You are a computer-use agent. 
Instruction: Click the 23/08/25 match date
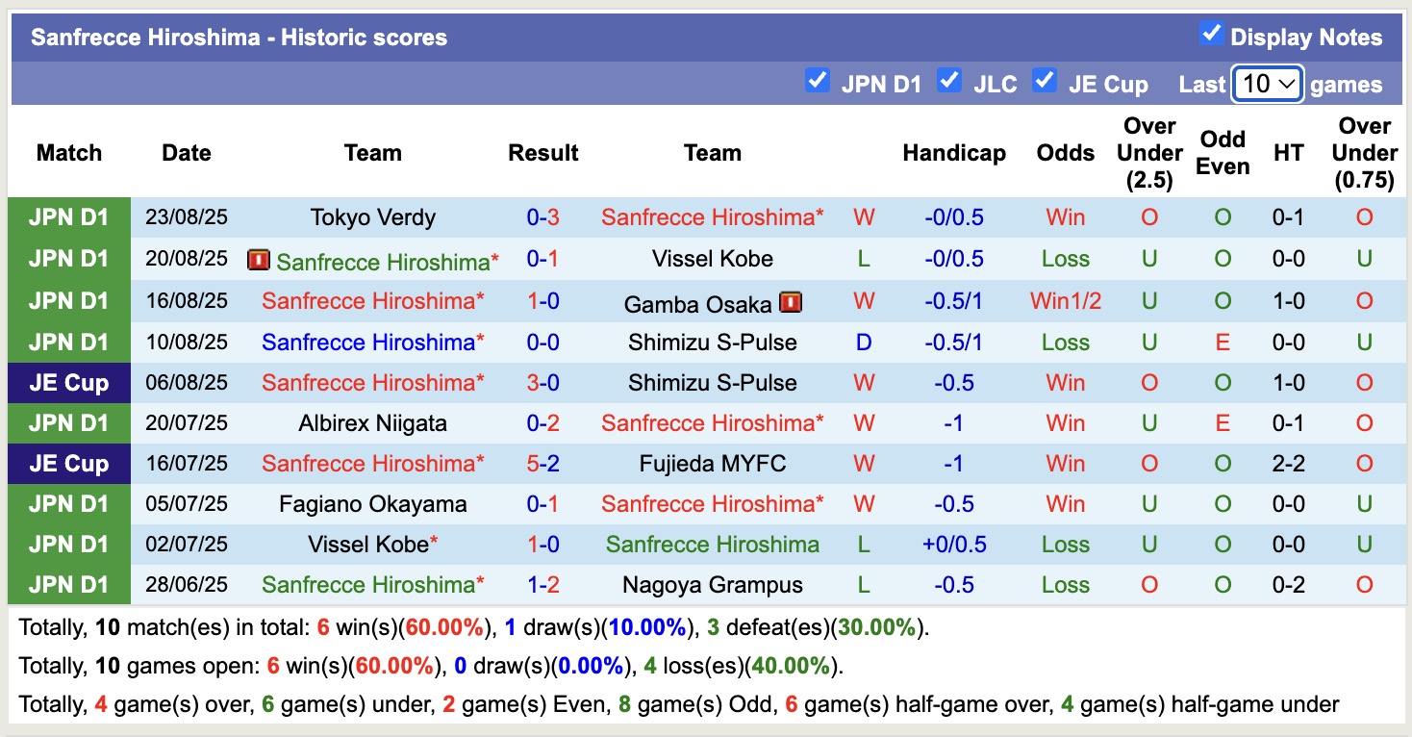tap(186, 217)
